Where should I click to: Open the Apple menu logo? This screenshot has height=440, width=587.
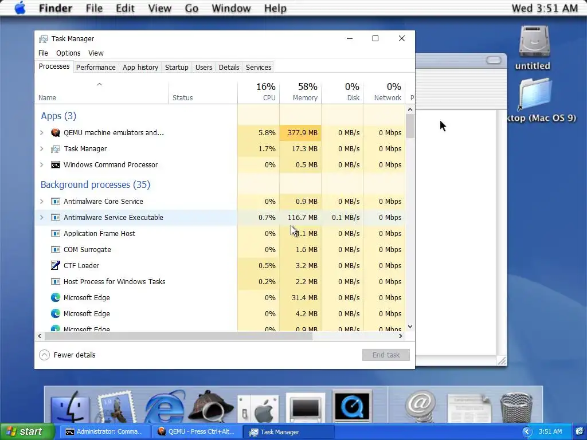[20, 8]
